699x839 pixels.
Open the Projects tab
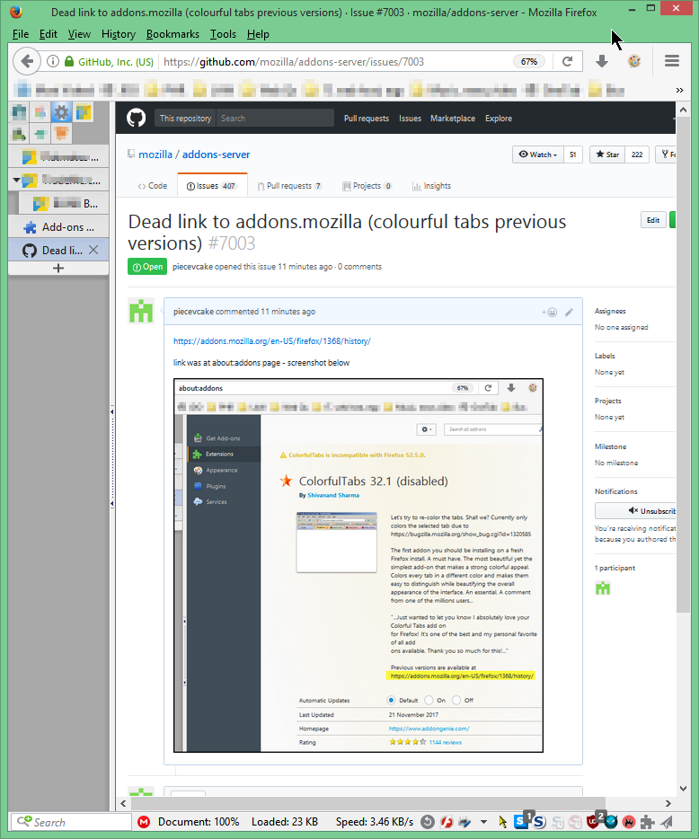coord(367,186)
